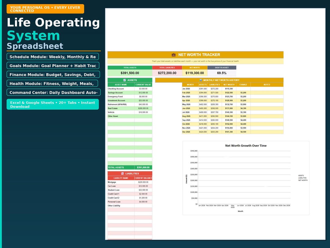The image size is (330, 248).
Task: Click the NET WORTH TRACKER title banner
Action: (195, 55)
